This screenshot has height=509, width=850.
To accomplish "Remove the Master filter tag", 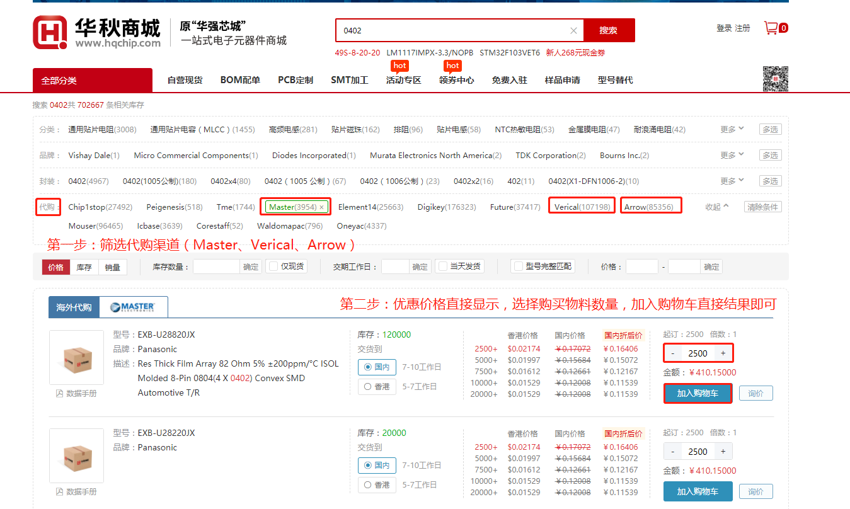I will click(322, 207).
